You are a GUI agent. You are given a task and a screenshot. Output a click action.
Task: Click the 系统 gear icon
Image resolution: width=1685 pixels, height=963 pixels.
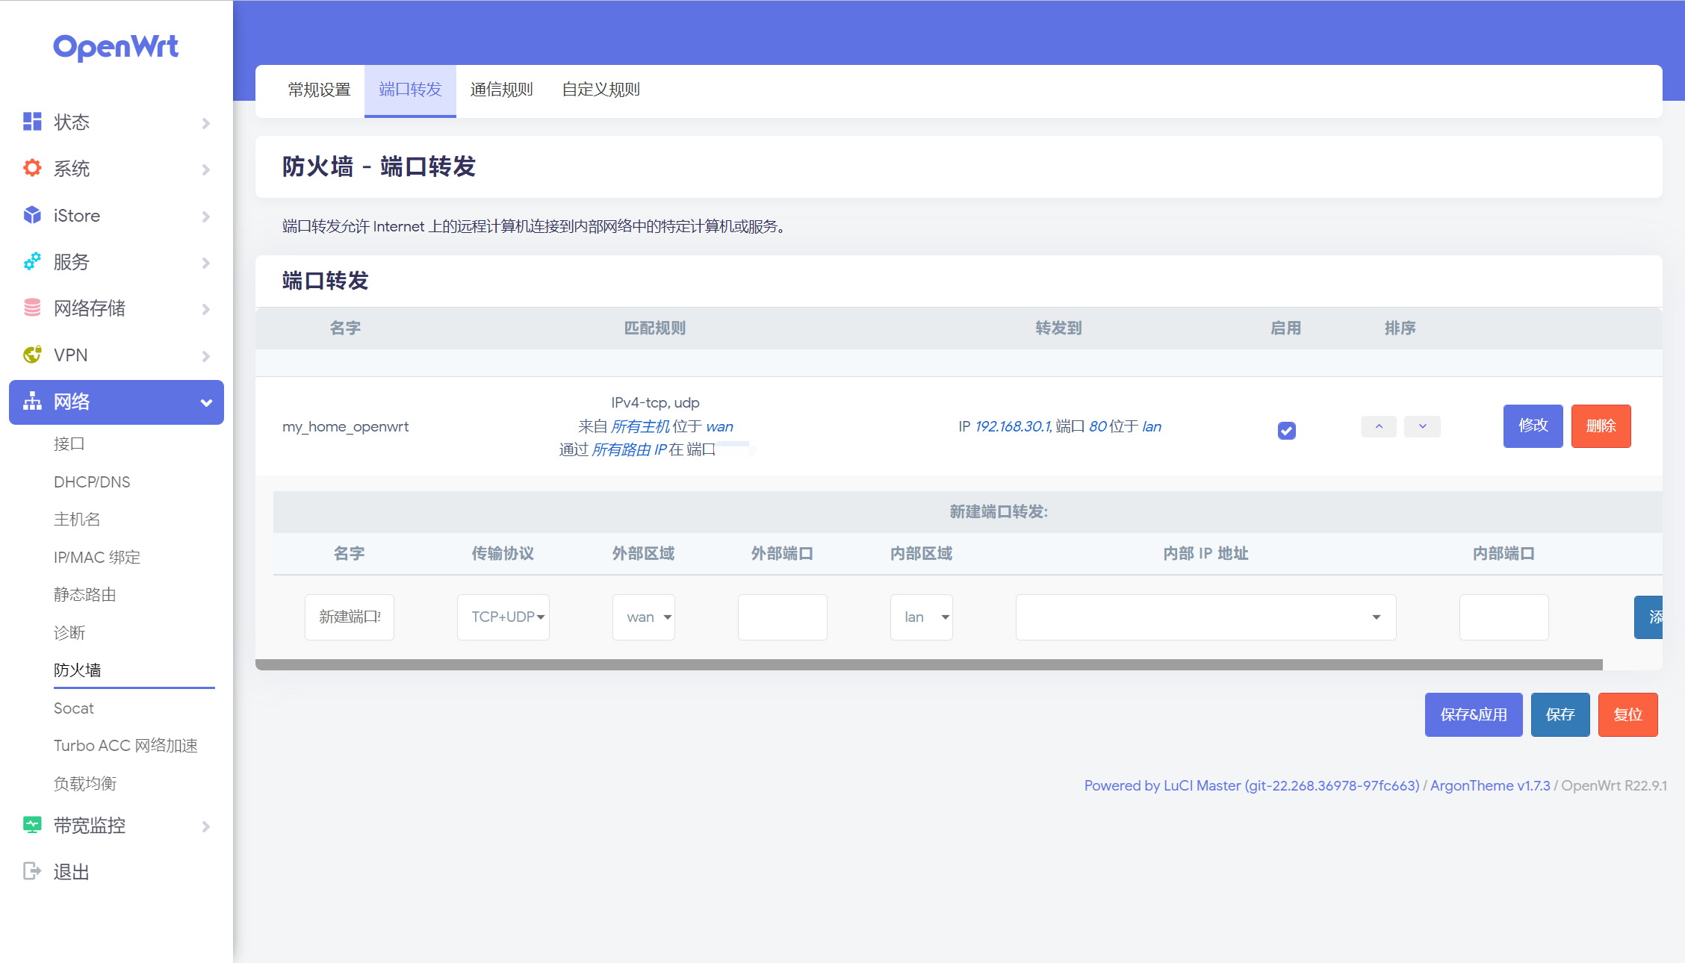pyautogui.click(x=32, y=168)
